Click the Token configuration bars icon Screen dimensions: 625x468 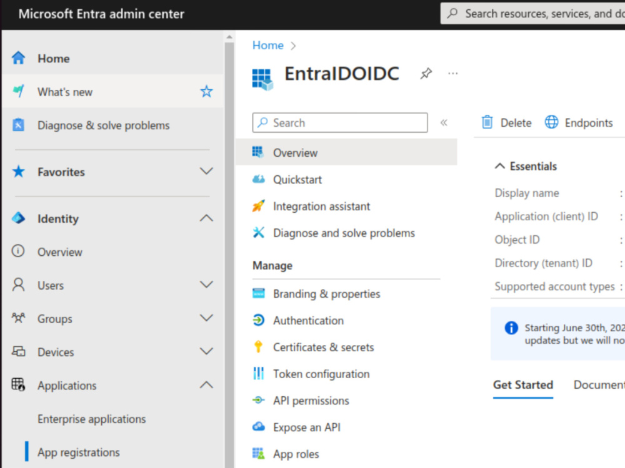click(258, 373)
